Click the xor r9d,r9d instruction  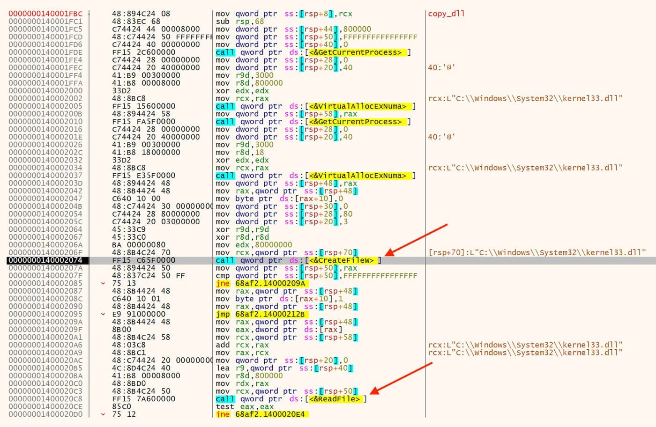point(244,229)
